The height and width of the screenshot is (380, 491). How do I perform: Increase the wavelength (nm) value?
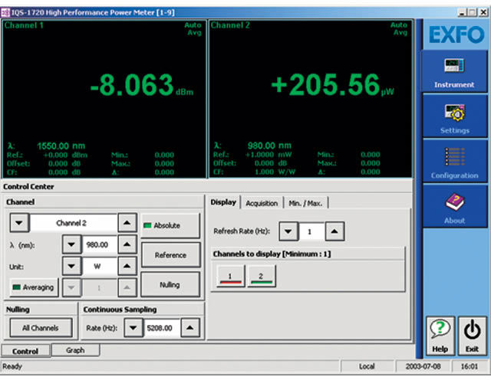(127, 244)
